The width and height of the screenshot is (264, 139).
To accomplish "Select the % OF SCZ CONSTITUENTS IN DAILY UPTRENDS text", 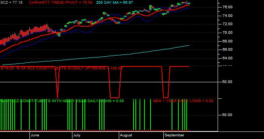I will (61, 68).
